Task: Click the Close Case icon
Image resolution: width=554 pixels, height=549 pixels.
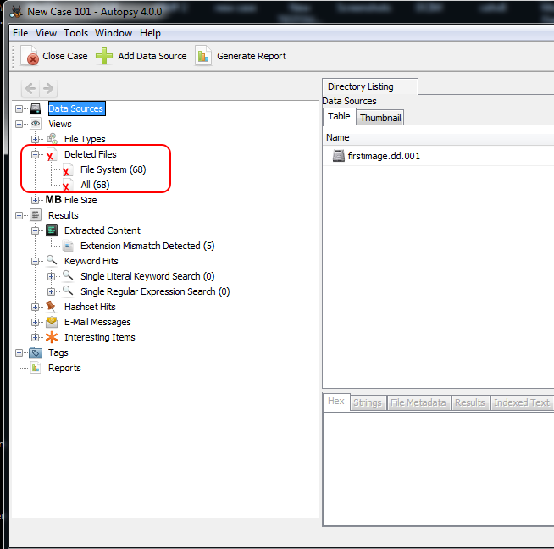Action: point(30,56)
